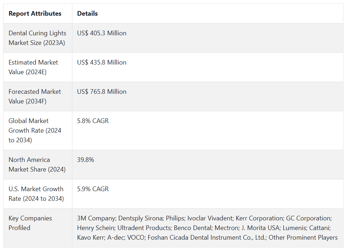Screen dimensions: 347x250
Task: Click the Details column header
Action: click(87, 14)
